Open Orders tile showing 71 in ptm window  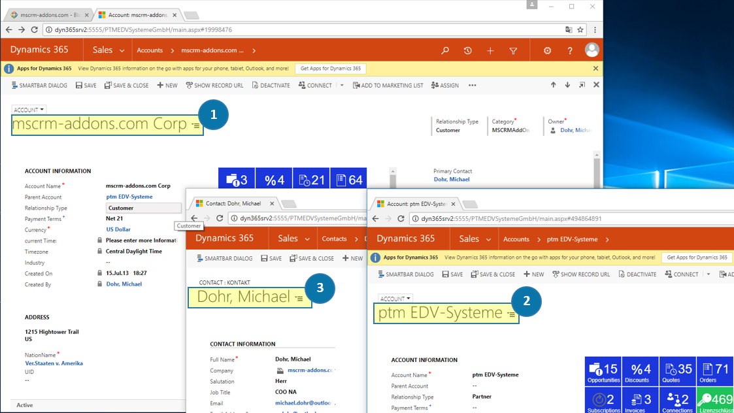(x=715, y=371)
